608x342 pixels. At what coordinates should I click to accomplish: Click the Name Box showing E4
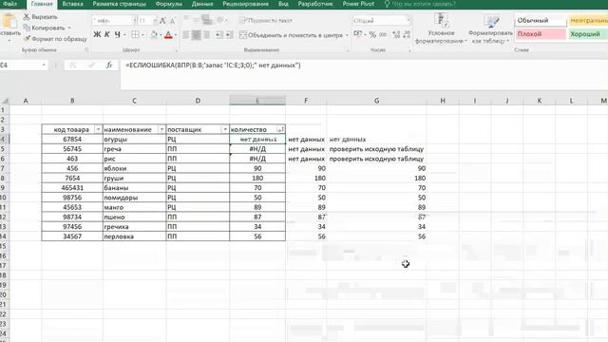23,66
